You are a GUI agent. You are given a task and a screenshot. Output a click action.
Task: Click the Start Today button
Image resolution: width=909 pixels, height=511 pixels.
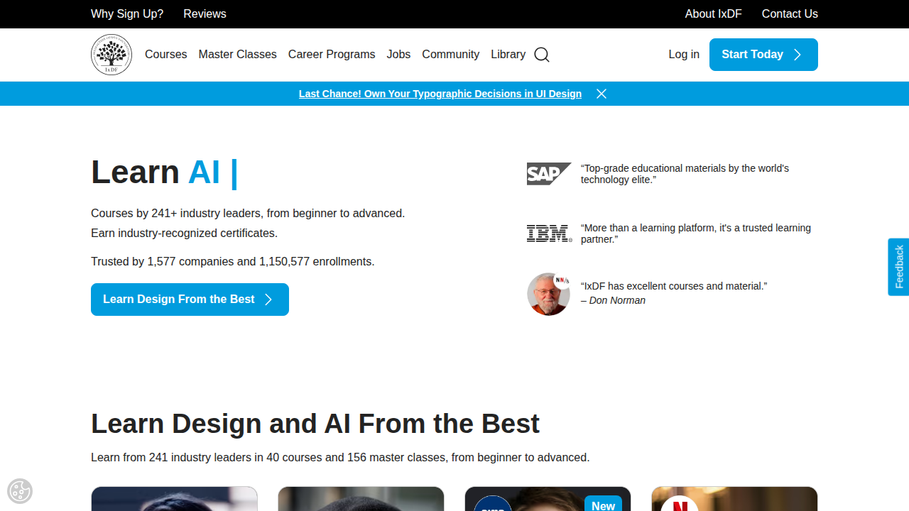(763, 55)
